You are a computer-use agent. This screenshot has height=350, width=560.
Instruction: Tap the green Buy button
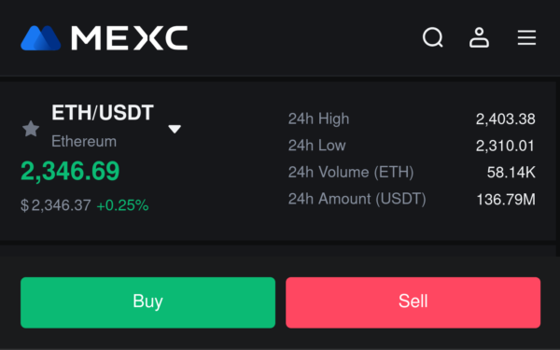(147, 302)
